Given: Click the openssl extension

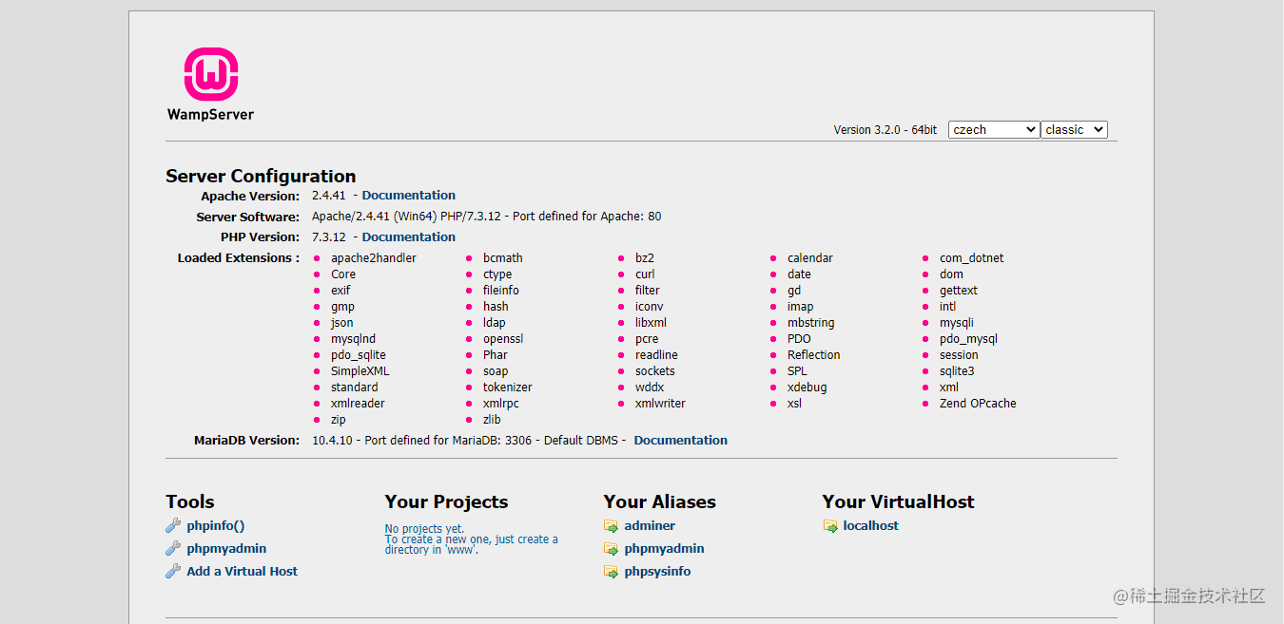Looking at the screenshot, I should click(503, 339).
